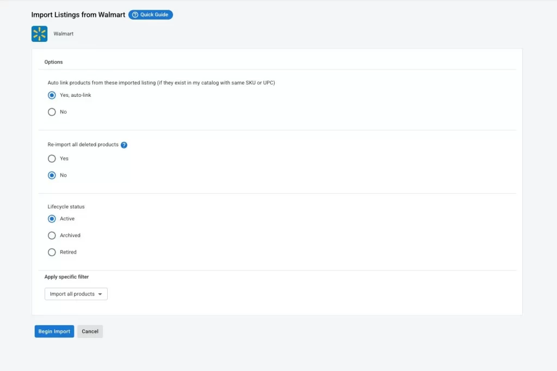Click the 'Lifecycle status' label

pyautogui.click(x=66, y=207)
